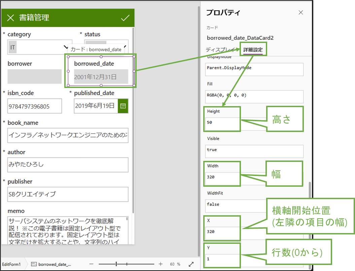This screenshot has height=271, width=355.
Task: Click the book_name input field
Action: (68, 135)
